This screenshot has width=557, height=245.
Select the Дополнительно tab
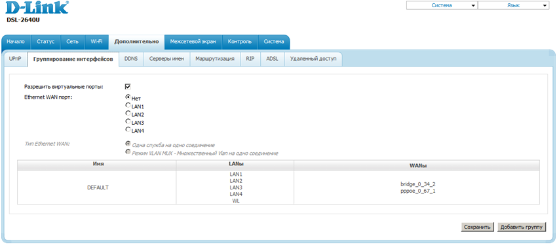136,42
